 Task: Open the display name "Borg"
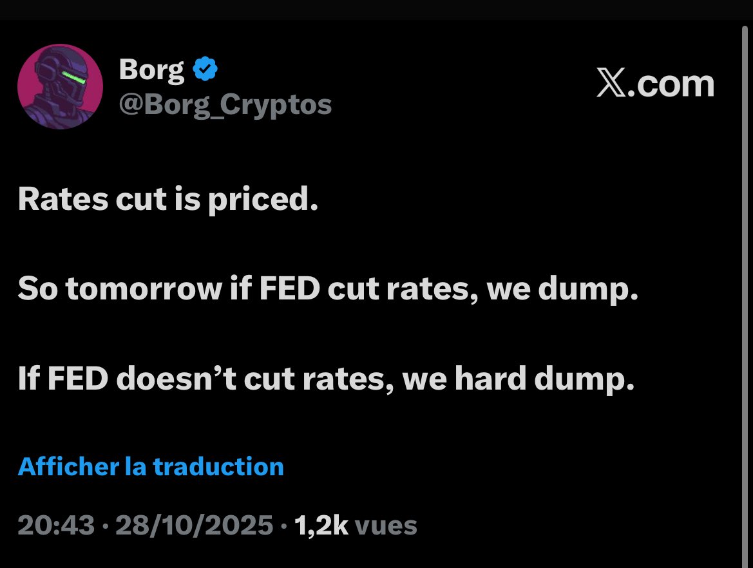[x=151, y=70]
